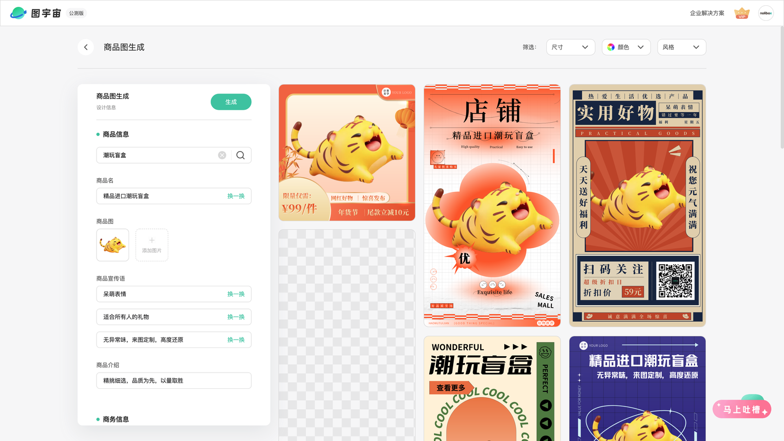Click the 生成 generate button
The width and height of the screenshot is (784, 441).
pyautogui.click(x=231, y=102)
